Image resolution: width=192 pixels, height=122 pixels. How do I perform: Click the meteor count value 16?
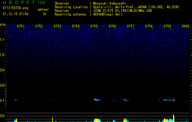[x=44, y=14]
